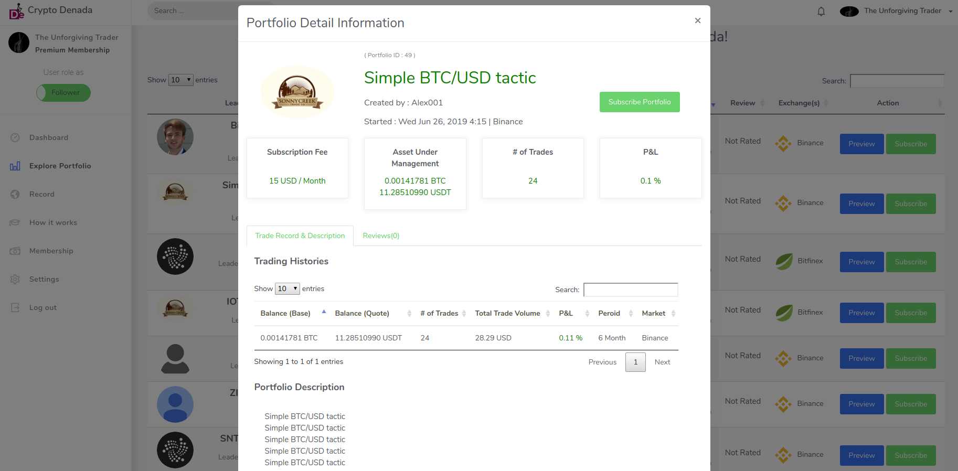
Task: Focus the Trading Histories search field
Action: click(631, 290)
